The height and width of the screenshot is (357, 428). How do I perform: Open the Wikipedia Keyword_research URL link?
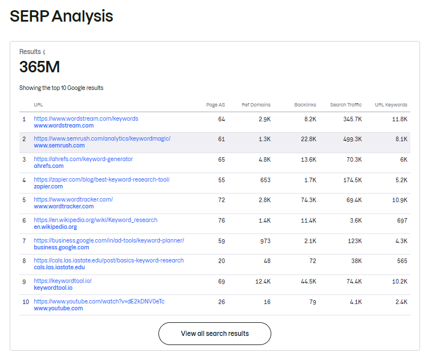point(96,220)
